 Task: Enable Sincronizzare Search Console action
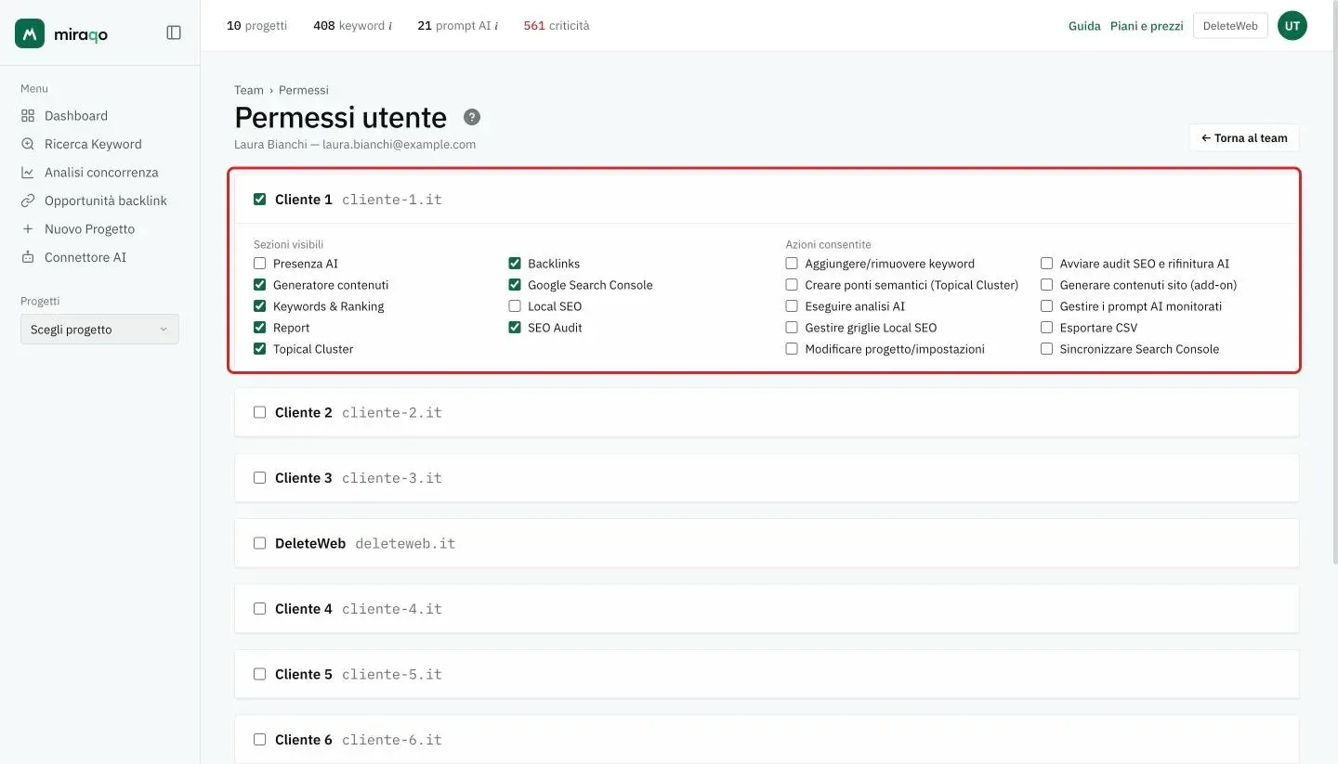[x=1047, y=349]
